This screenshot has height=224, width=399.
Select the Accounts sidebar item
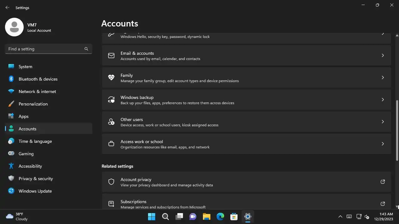[x=49, y=129]
